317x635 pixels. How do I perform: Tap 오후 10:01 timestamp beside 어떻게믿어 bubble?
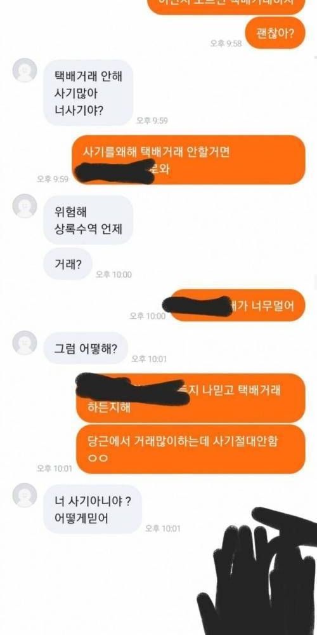click(x=163, y=528)
